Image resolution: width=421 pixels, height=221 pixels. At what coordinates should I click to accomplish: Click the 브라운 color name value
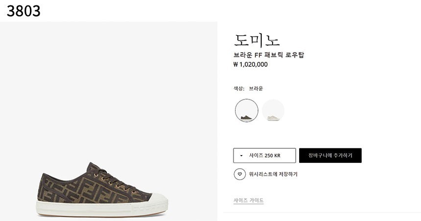[256, 89]
